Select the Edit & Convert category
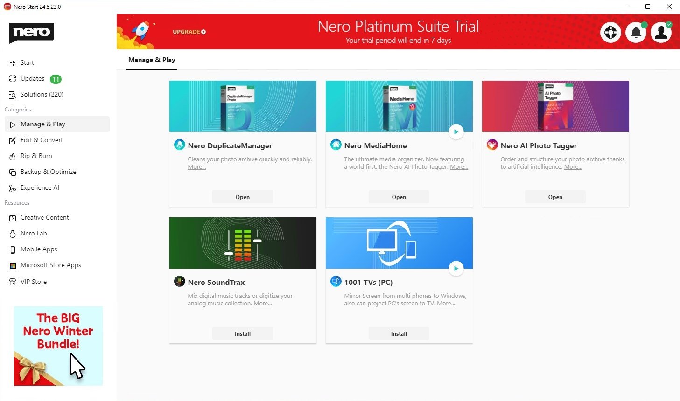 click(x=42, y=140)
